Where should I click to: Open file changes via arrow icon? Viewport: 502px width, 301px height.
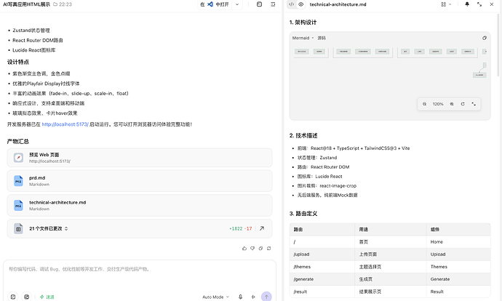pyautogui.click(x=262, y=229)
